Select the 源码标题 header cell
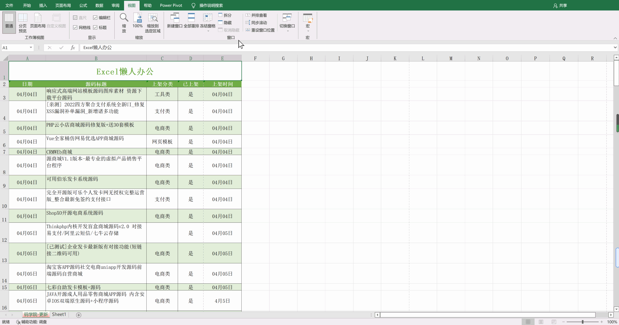This screenshot has width=619, height=325. tap(96, 84)
